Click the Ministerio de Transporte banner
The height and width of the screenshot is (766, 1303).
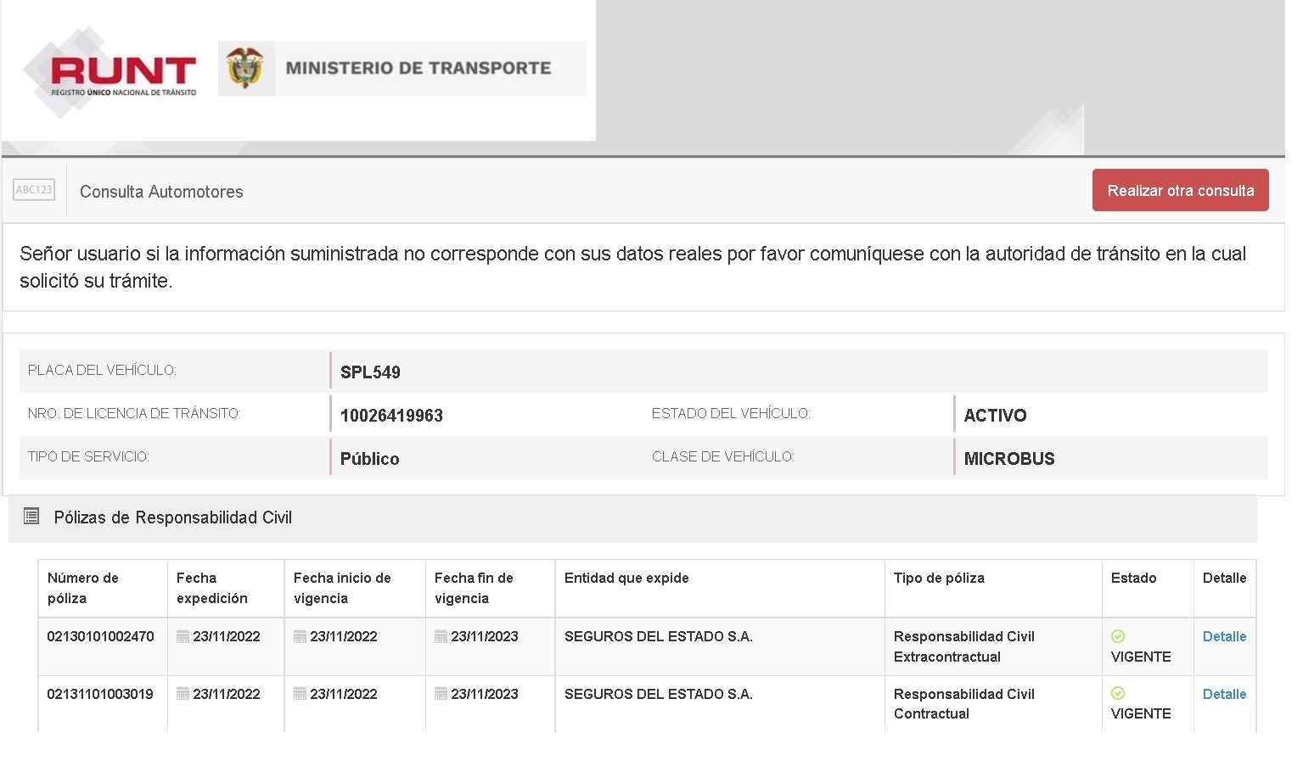pyautogui.click(x=418, y=68)
